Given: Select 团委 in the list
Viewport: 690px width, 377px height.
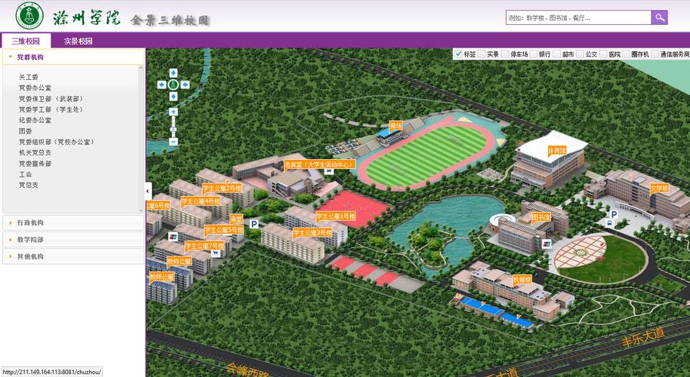Looking at the screenshot, I should [25, 131].
